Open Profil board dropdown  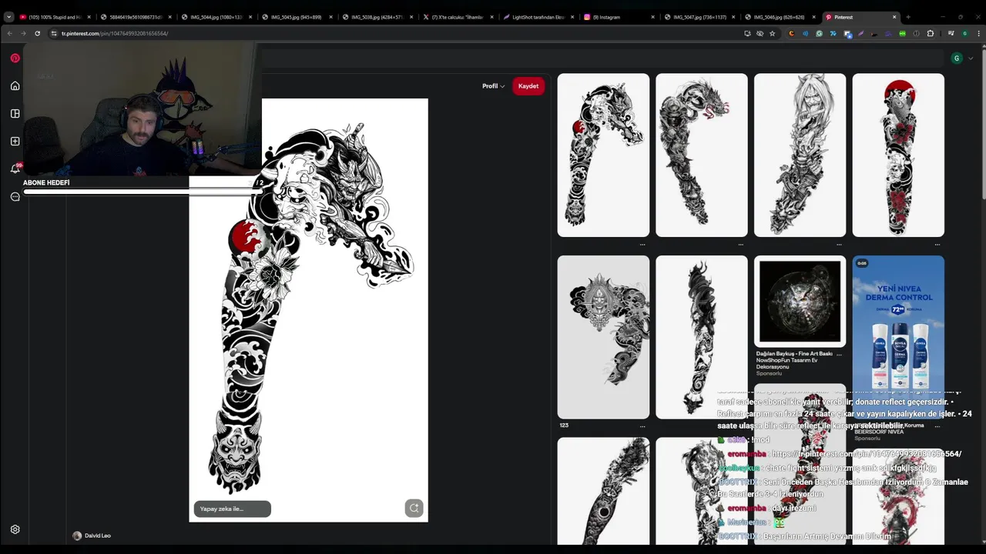[493, 86]
